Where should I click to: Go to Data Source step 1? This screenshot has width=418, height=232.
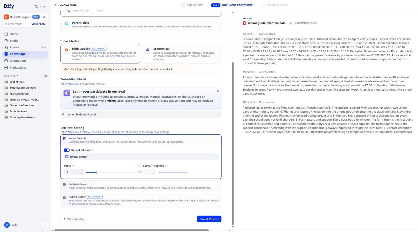(192, 5)
